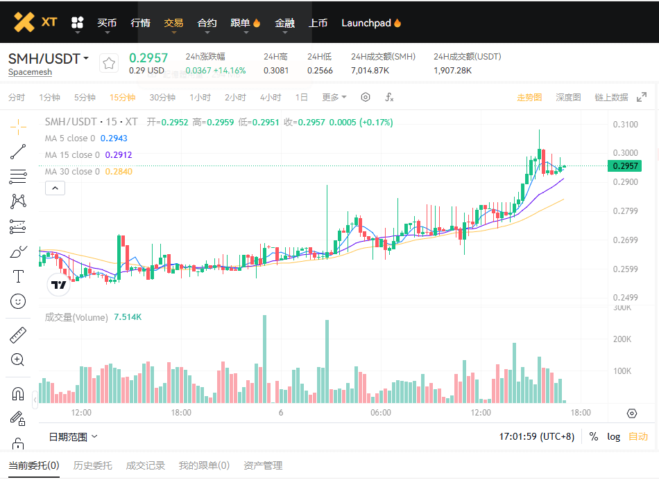Open the SMH/USDT pair selector dropdown
The width and height of the screenshot is (659, 482).
(x=49, y=59)
